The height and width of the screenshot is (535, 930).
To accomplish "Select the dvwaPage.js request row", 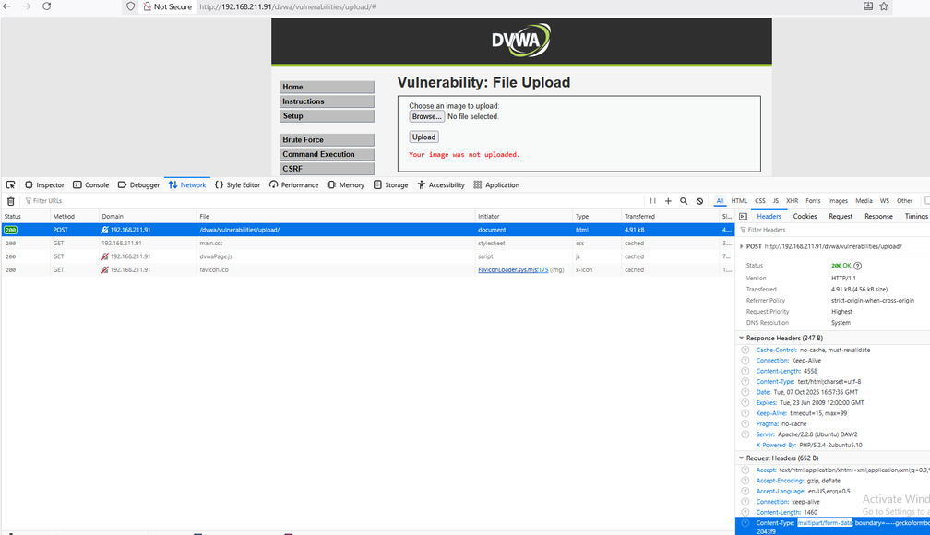I will tap(368, 256).
